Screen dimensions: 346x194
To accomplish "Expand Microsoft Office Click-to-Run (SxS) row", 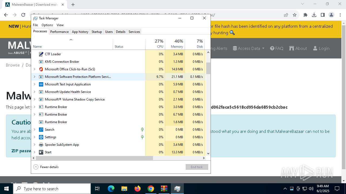I will (34, 69).
